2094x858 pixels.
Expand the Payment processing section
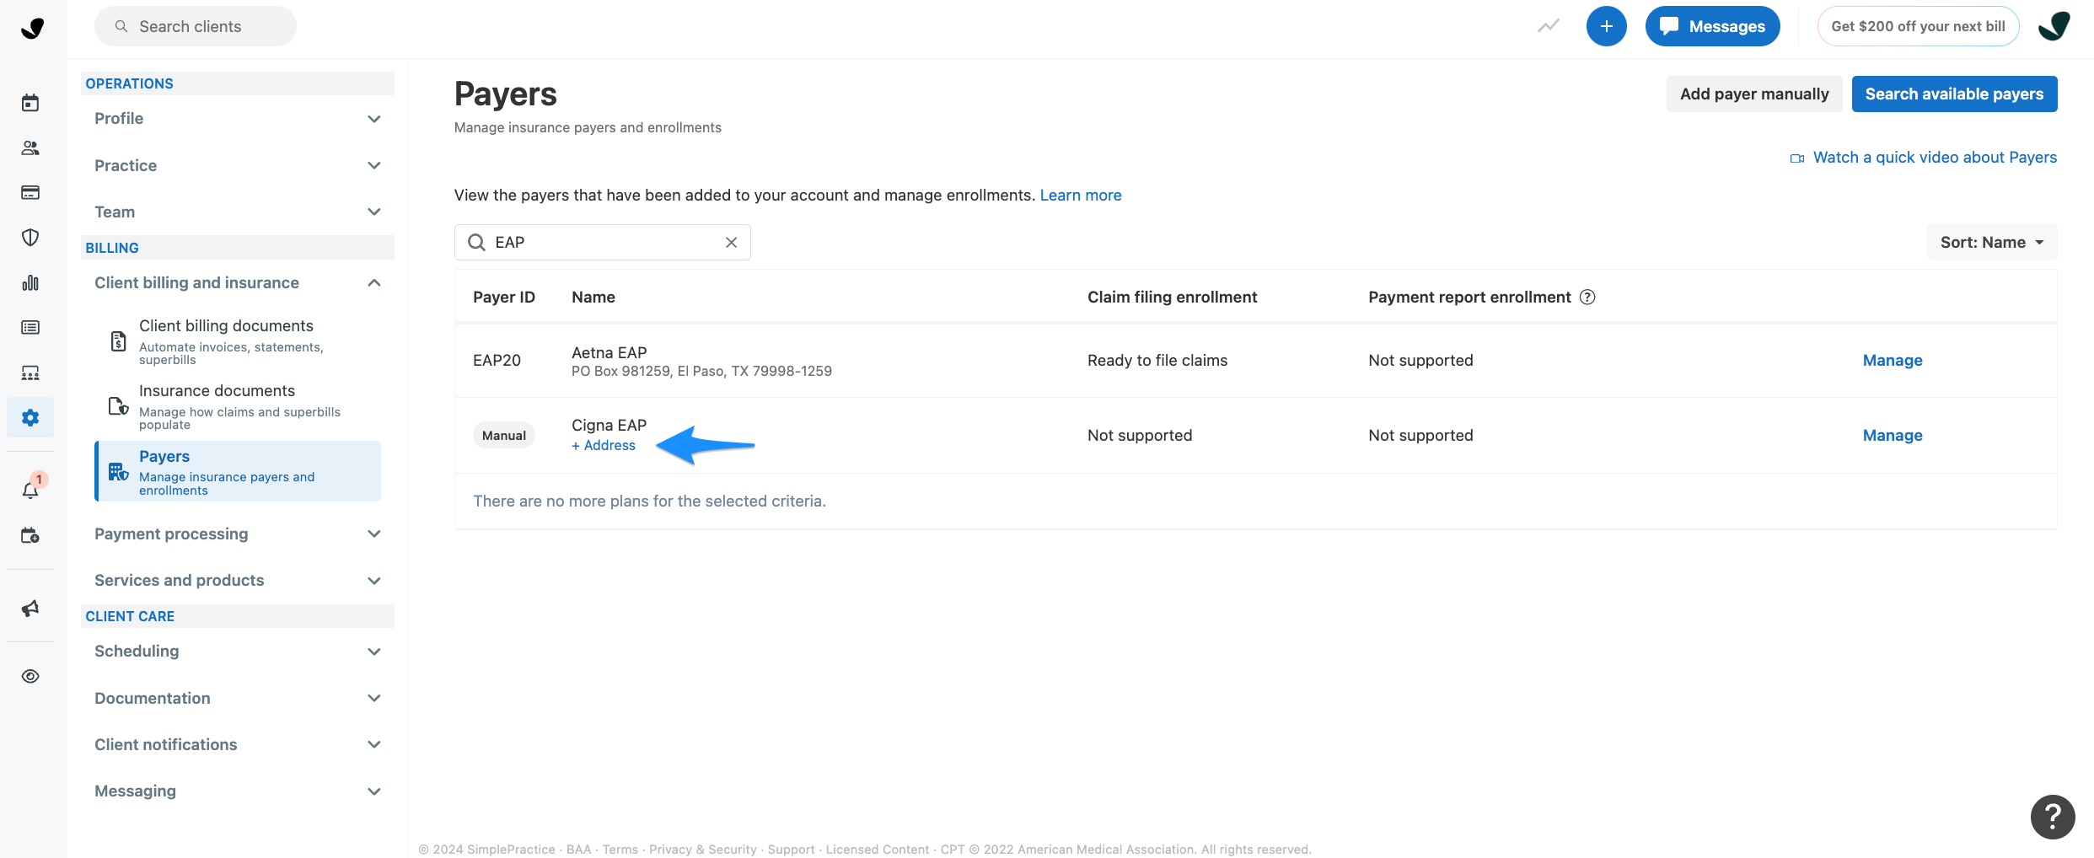tap(238, 534)
